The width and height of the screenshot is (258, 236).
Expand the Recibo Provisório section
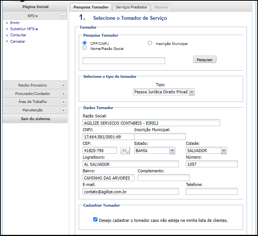click(63, 85)
